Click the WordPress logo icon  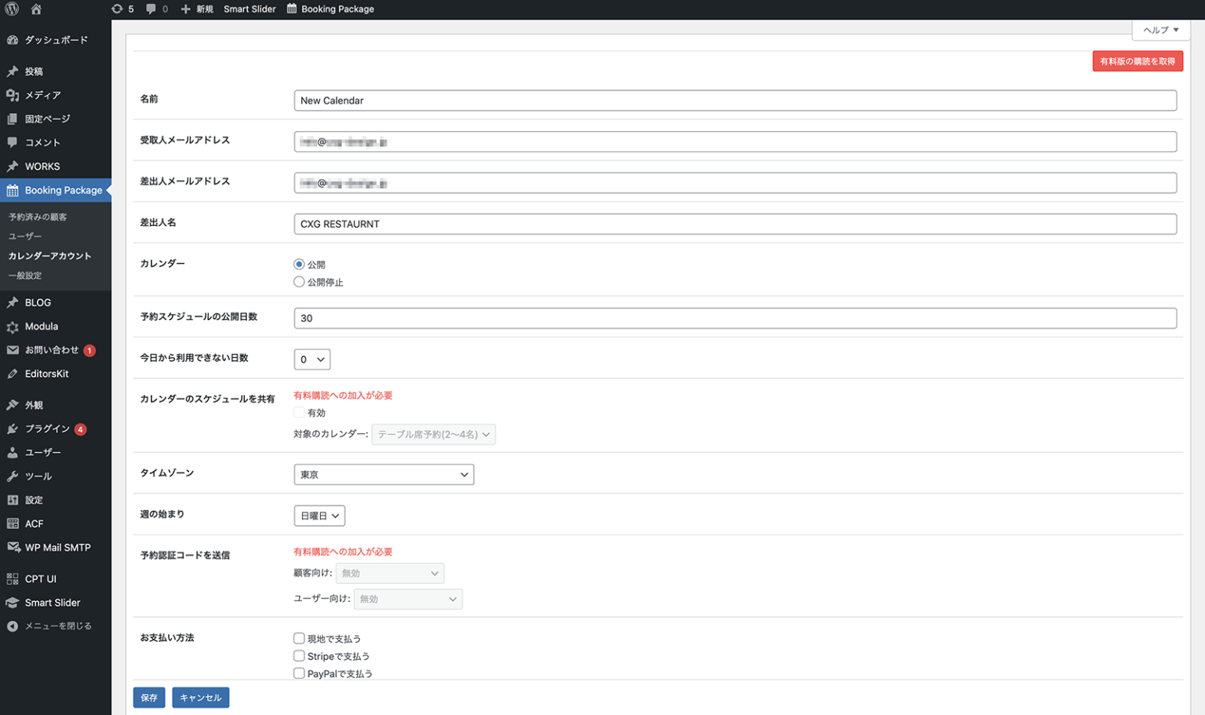12,9
